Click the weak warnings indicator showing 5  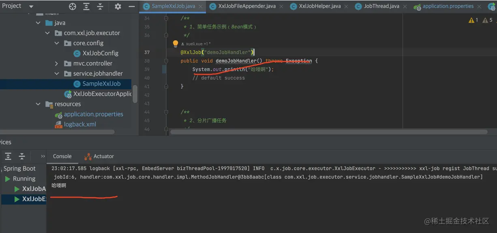pos(488,20)
